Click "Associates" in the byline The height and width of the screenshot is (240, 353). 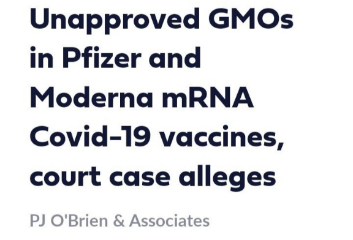[x=169, y=220]
